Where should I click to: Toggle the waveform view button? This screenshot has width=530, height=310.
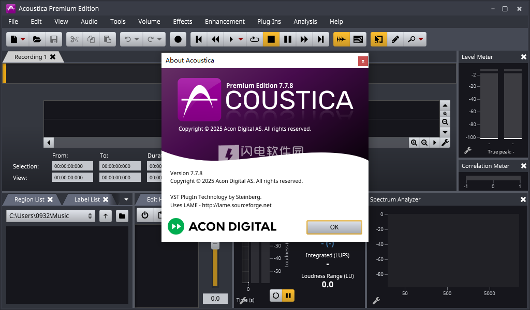342,39
